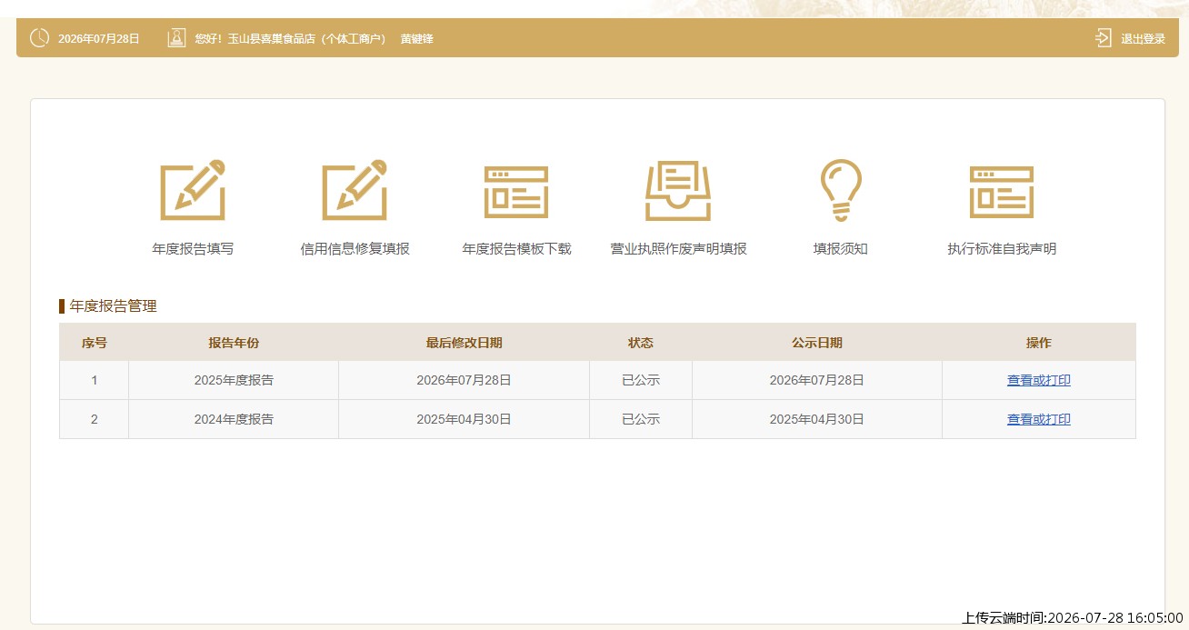The height and width of the screenshot is (630, 1189).
Task: Click the 填报须知 lightbulb icon
Action: pos(841,190)
